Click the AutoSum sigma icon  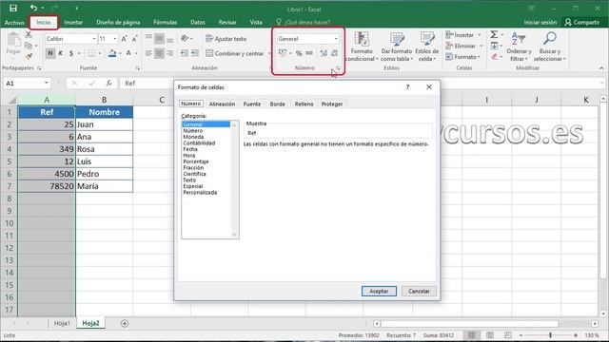pyautogui.click(x=494, y=35)
